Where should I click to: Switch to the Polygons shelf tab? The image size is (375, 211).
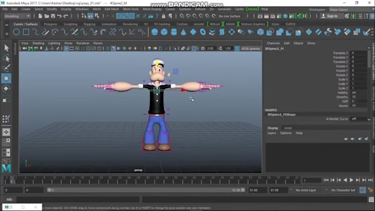point(51,24)
